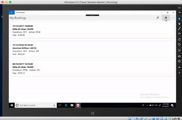Change simulator resolution with monitor icon
This screenshot has height=120, width=182.
[179, 50]
